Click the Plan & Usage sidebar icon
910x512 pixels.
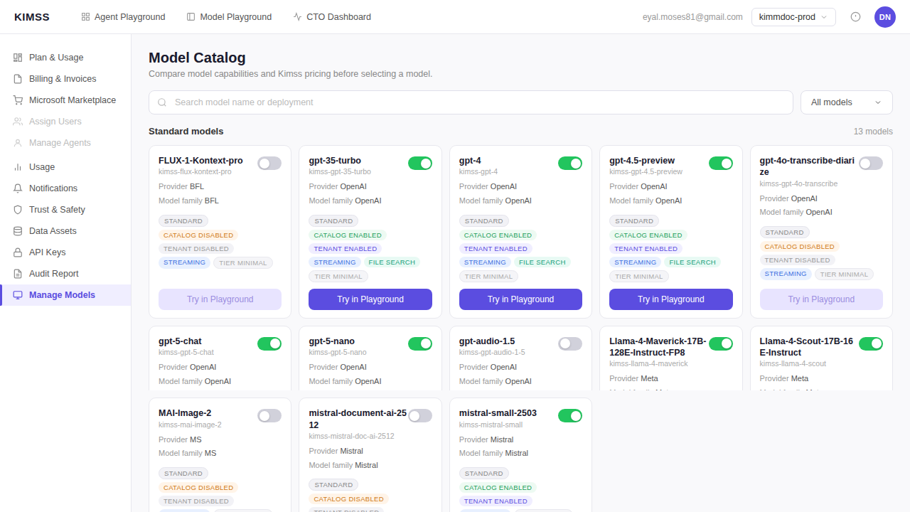[x=18, y=58]
